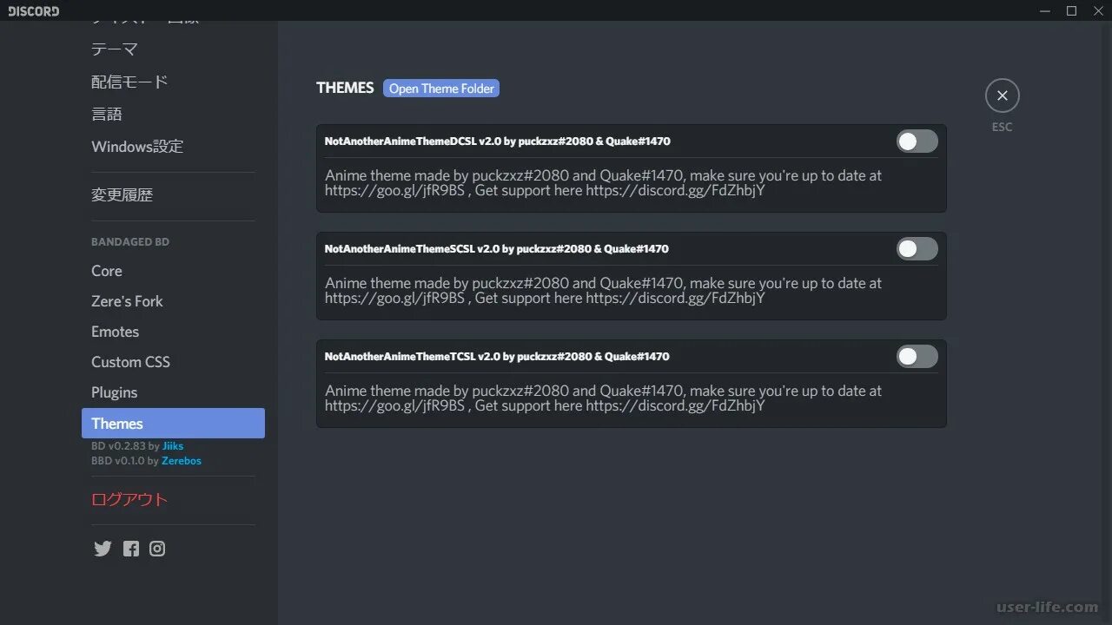Follow the Zerebos author link
The height and width of the screenshot is (625, 1112).
[182, 461]
